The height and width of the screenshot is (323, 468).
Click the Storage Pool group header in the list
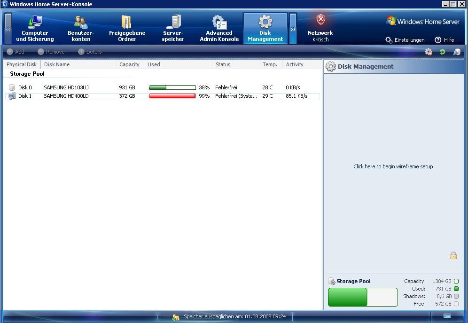pyautogui.click(x=27, y=74)
